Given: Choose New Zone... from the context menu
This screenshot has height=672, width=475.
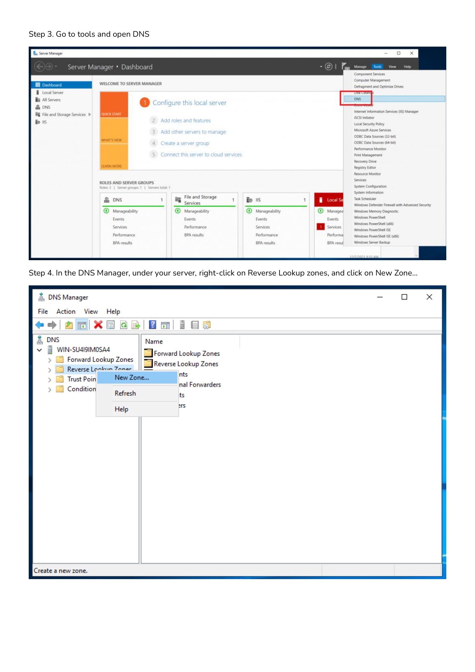Looking at the screenshot, I should pyautogui.click(x=137, y=377).
